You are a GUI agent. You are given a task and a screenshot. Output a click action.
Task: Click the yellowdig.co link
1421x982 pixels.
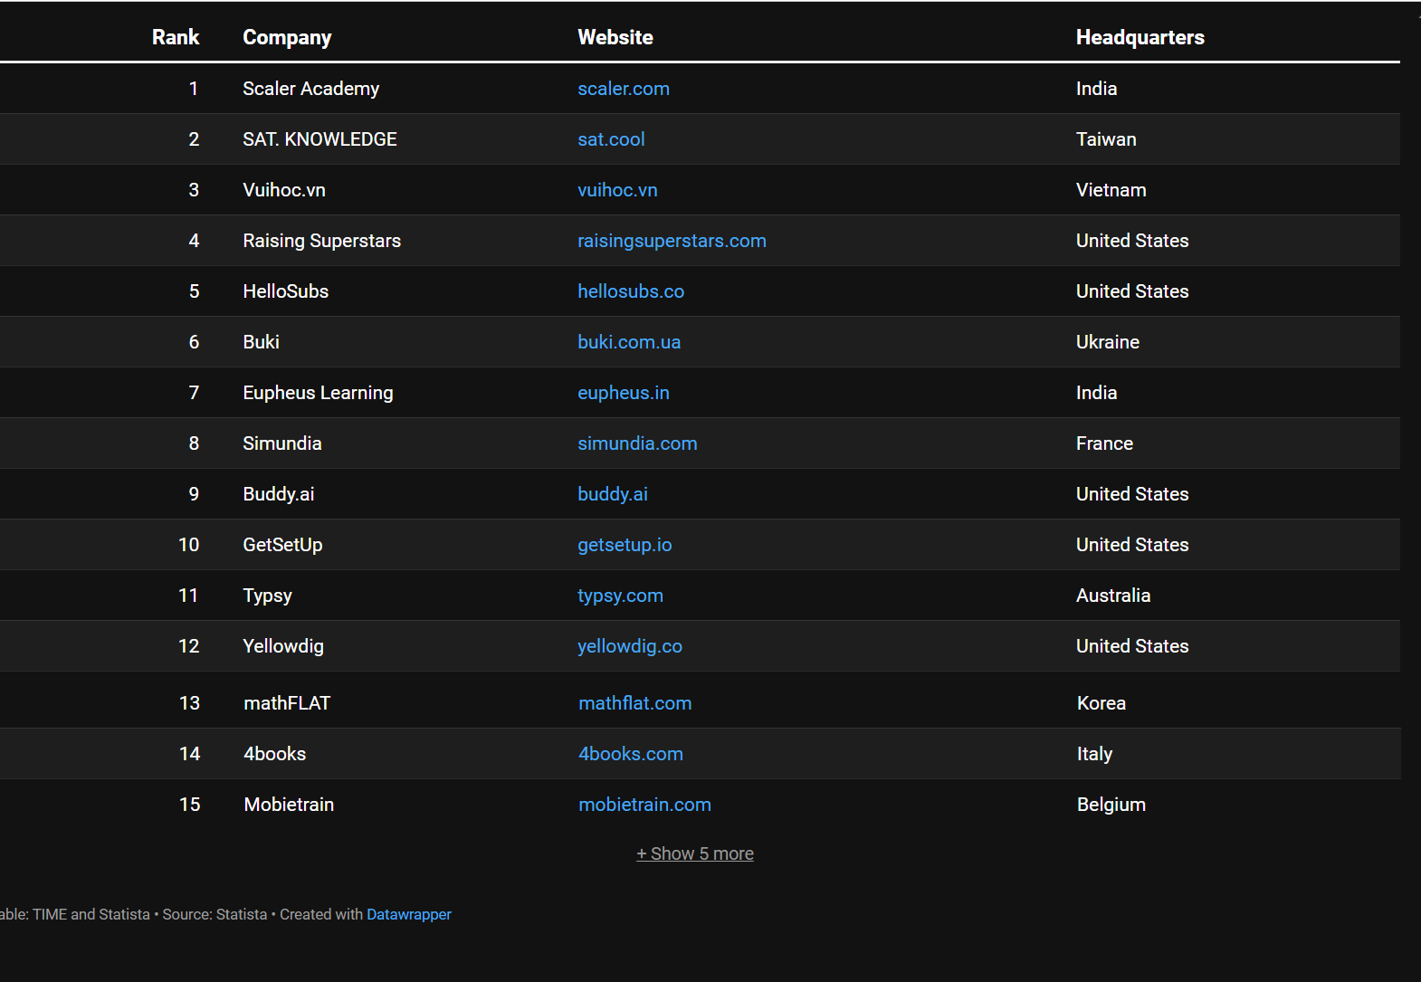coord(630,646)
